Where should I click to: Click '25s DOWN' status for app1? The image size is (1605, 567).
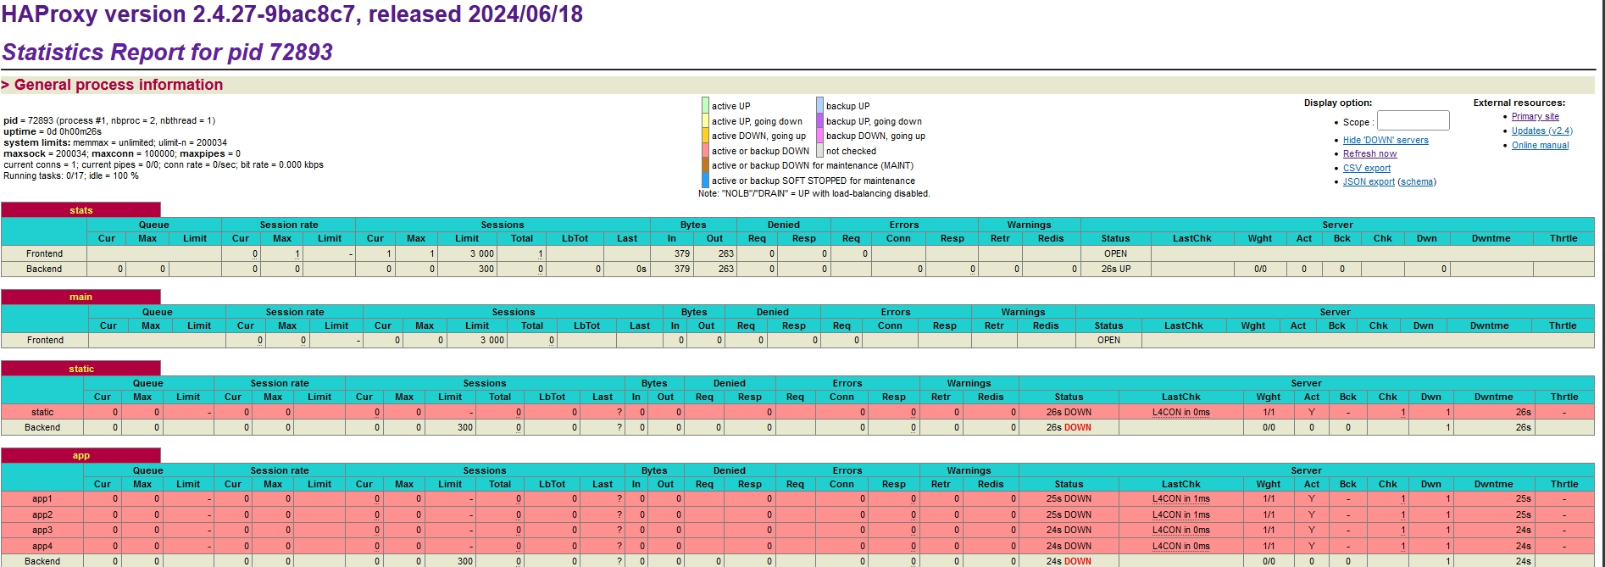1069,498
